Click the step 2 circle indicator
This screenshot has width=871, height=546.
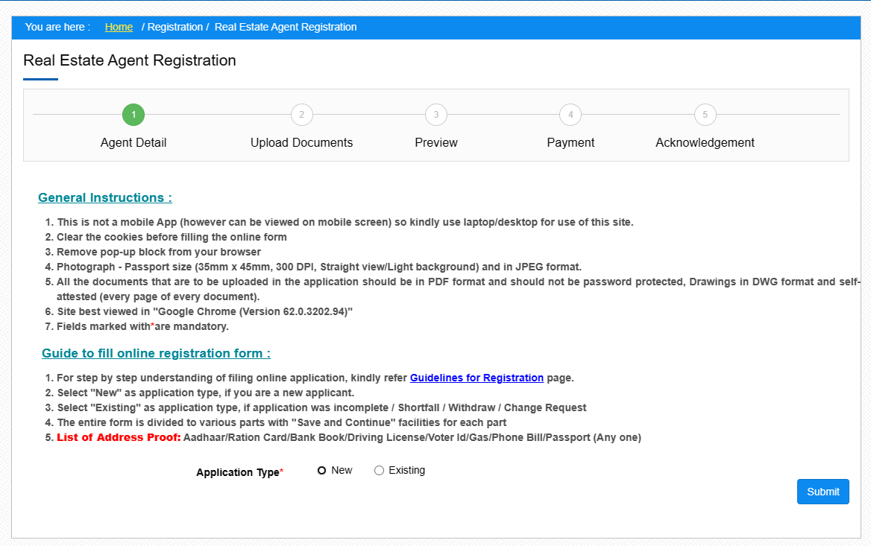click(301, 115)
